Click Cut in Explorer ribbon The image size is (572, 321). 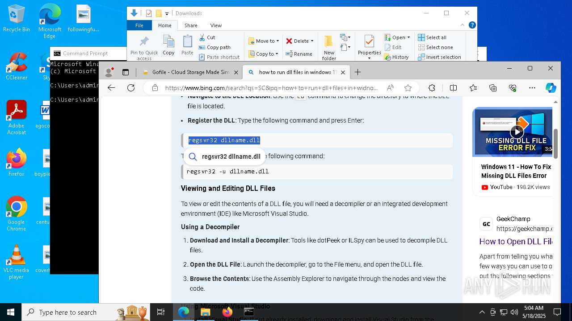207,37
